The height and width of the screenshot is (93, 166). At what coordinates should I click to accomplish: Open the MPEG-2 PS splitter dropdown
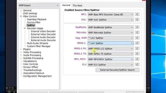tap(110, 49)
